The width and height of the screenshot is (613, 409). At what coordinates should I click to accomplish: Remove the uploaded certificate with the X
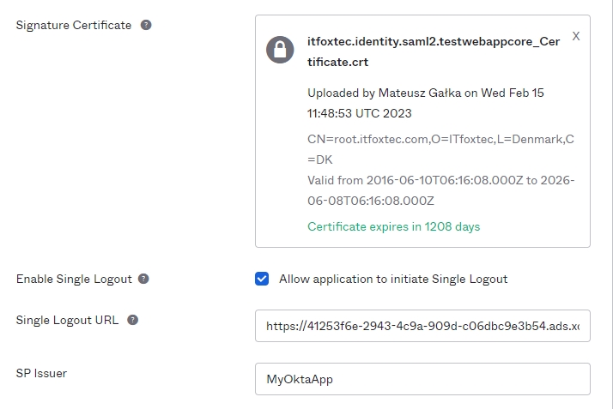576,36
